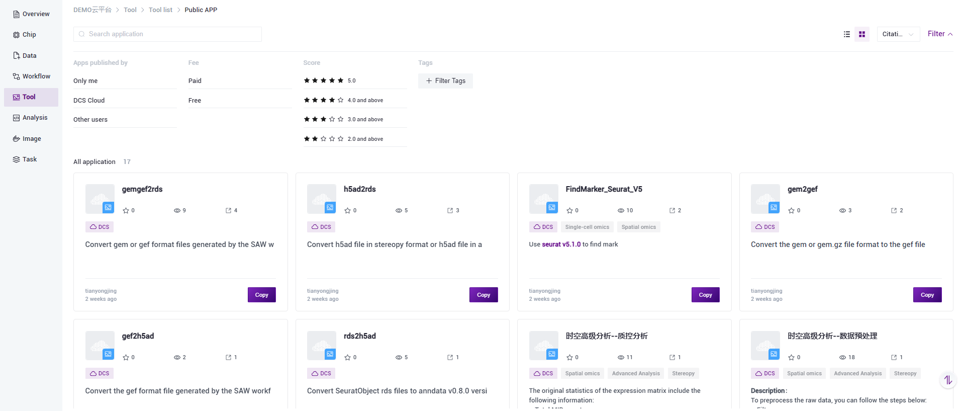958x411 pixels.
Task: Open the Overview page in sidebar
Action: coord(31,14)
